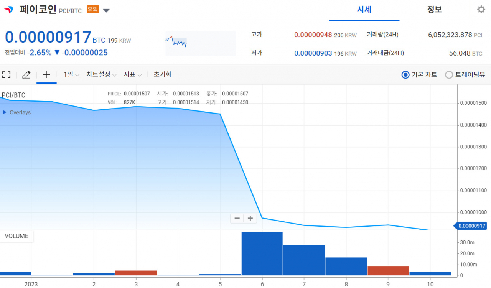Select the drawing pencil tool
Viewport: 491px width, 288px height.
[x=26, y=75]
